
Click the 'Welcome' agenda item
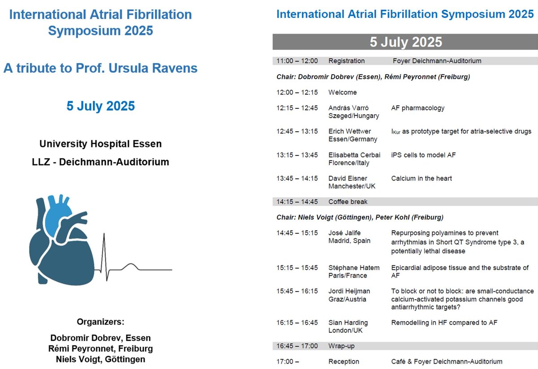[343, 92]
